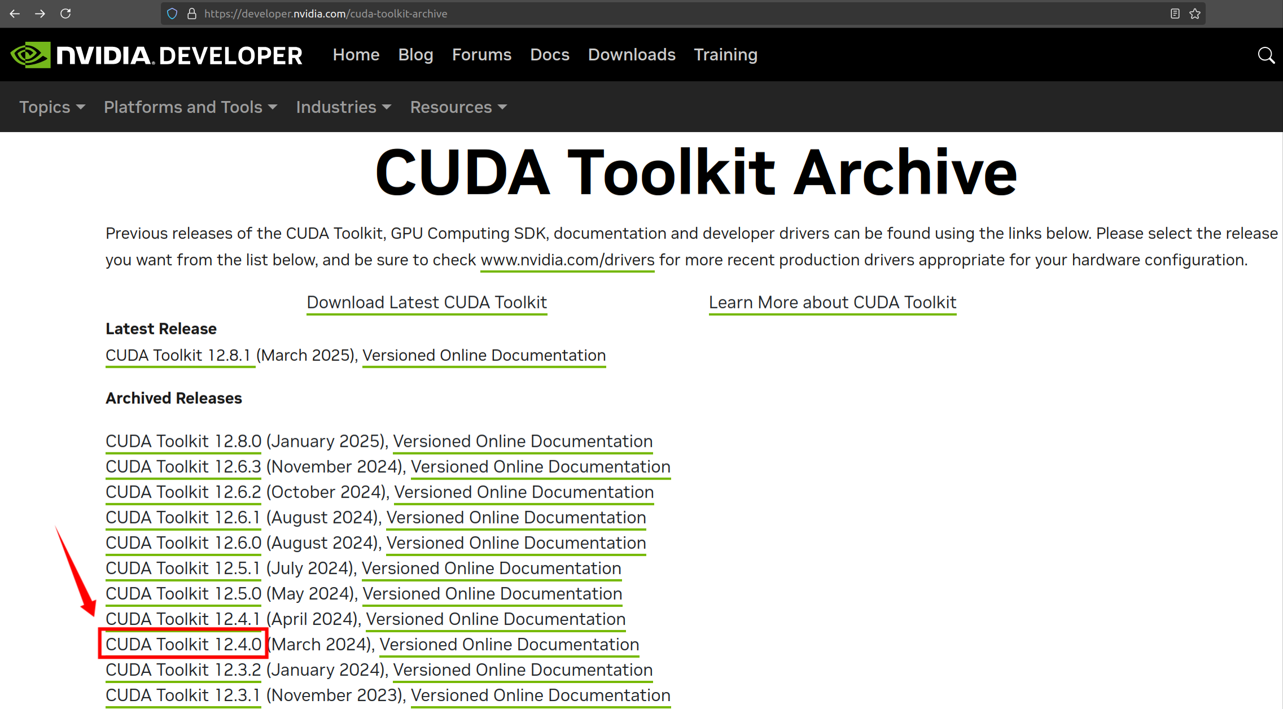Click the padlock site security icon

[192, 14]
